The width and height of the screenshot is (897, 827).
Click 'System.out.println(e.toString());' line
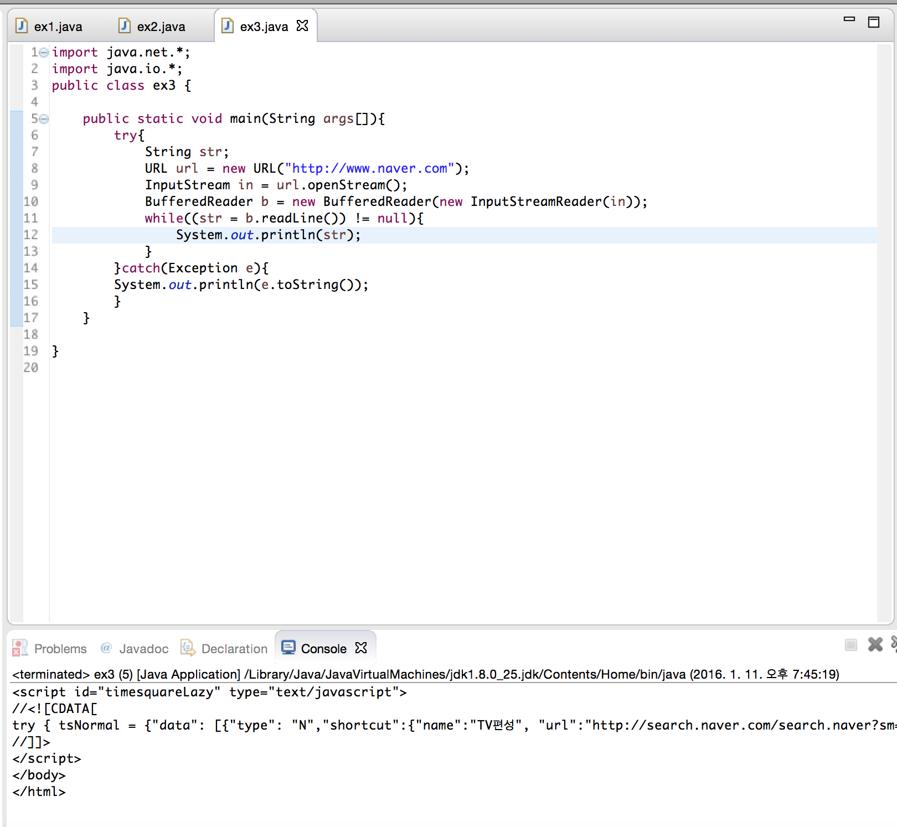(241, 285)
